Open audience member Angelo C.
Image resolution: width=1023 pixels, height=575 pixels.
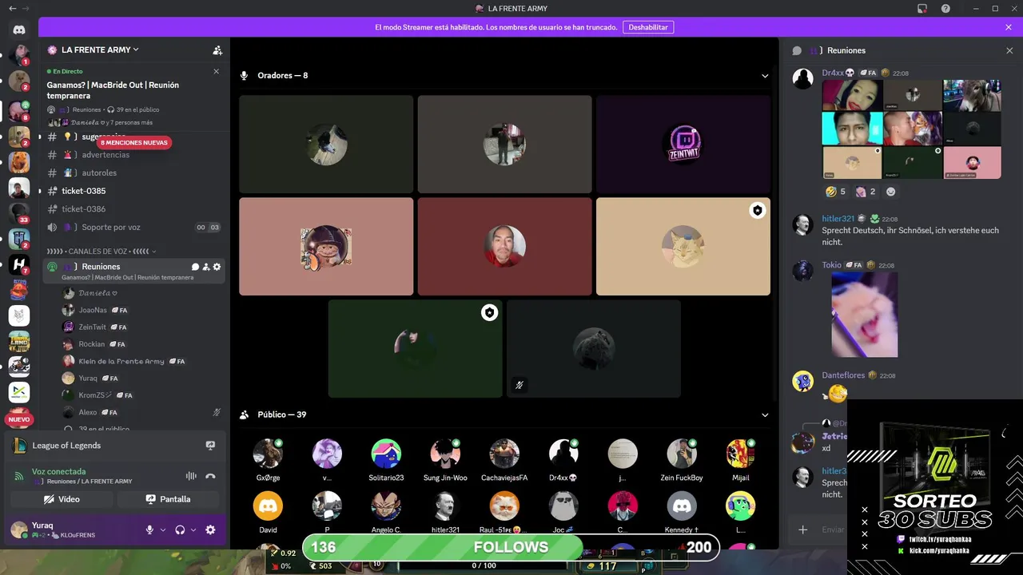click(x=386, y=511)
